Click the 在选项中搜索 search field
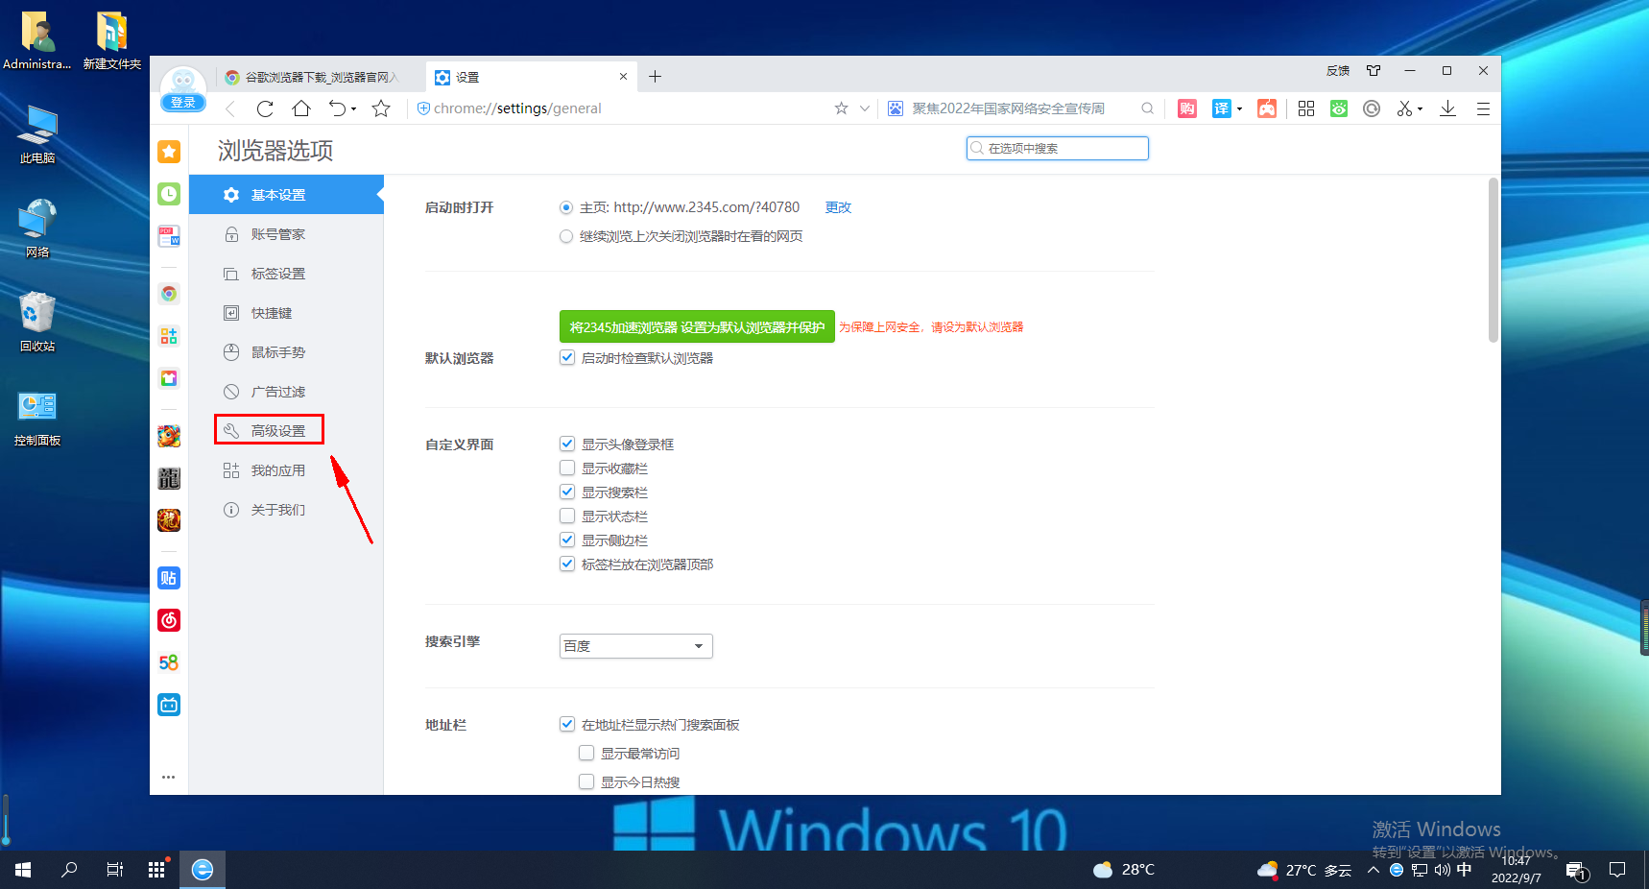Image resolution: width=1649 pixels, height=889 pixels. coord(1058,148)
